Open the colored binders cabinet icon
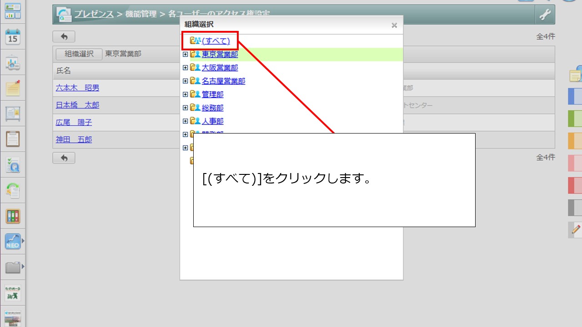582x327 pixels. tap(13, 216)
